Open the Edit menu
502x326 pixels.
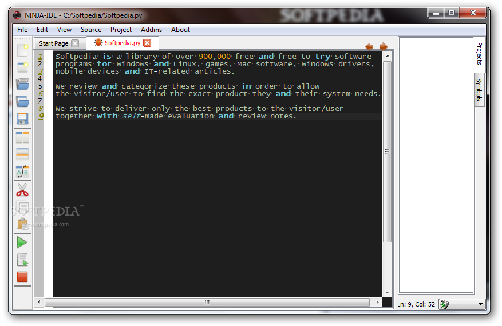(x=42, y=30)
